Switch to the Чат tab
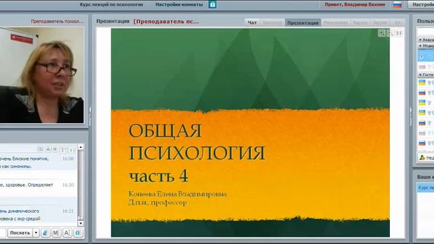The width and height of the screenshot is (434, 244). pos(252,22)
